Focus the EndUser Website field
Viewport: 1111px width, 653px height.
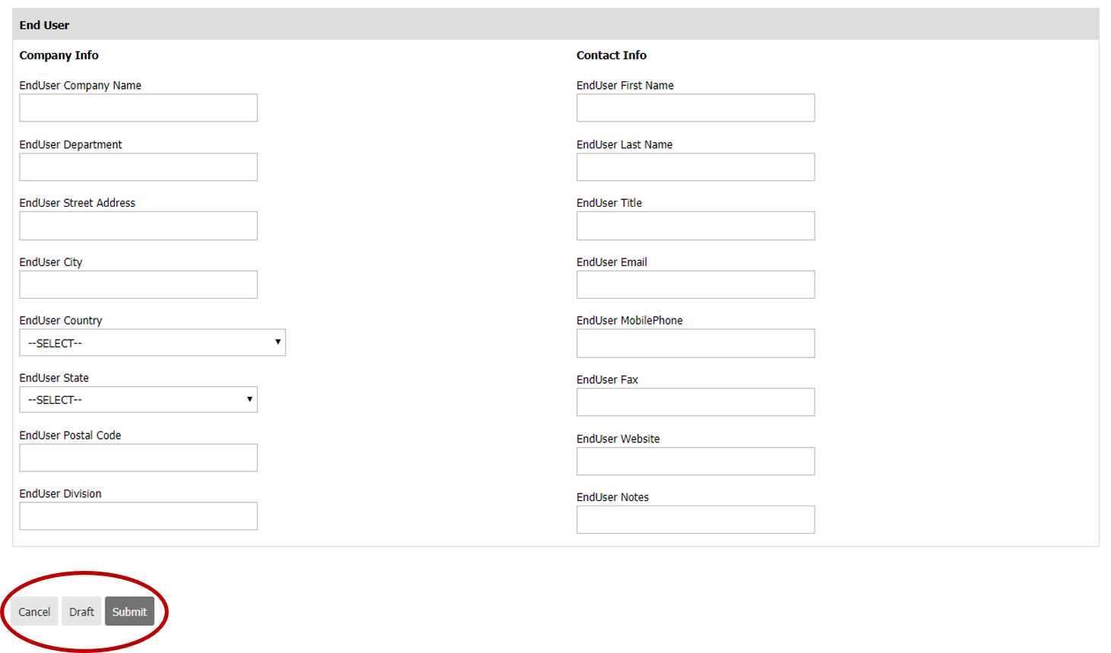[695, 461]
